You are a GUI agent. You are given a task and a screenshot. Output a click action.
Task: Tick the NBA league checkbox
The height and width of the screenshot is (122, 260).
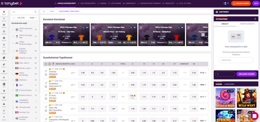13,85
